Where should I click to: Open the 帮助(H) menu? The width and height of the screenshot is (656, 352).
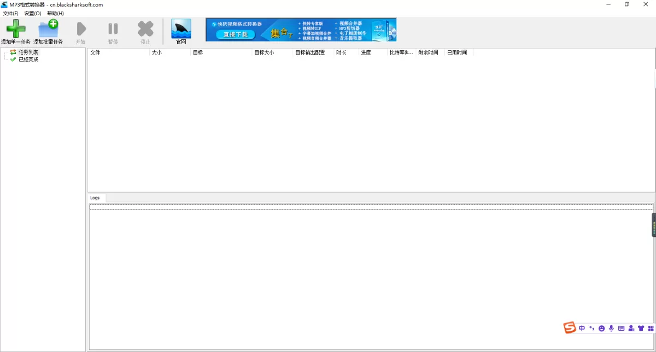tap(55, 13)
